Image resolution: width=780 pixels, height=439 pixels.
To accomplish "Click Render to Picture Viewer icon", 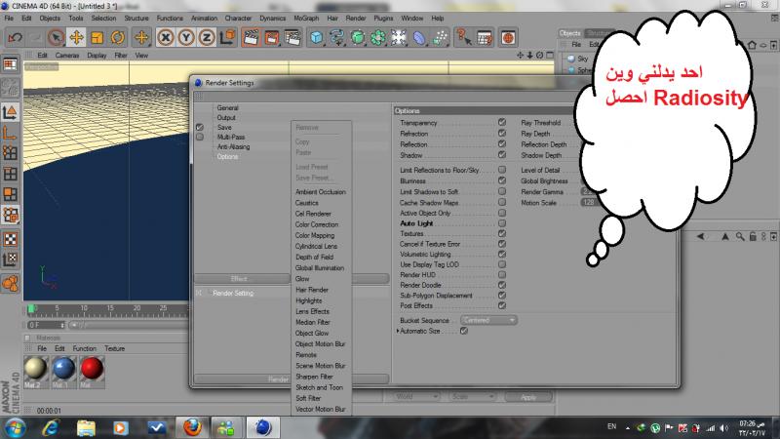I will (272, 37).
